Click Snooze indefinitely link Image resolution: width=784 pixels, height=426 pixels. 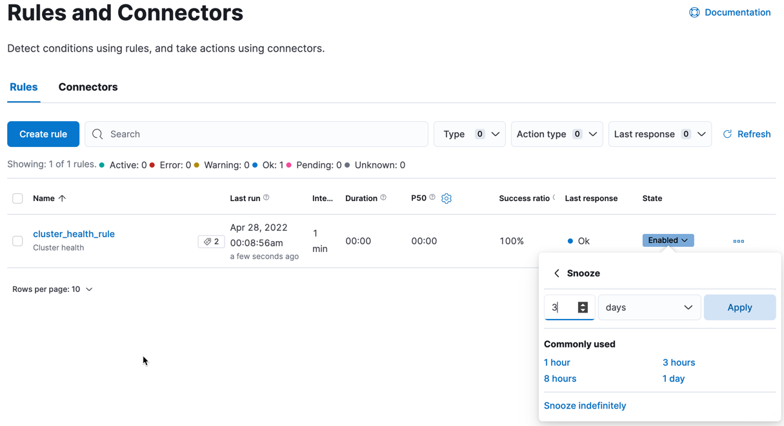tap(585, 405)
